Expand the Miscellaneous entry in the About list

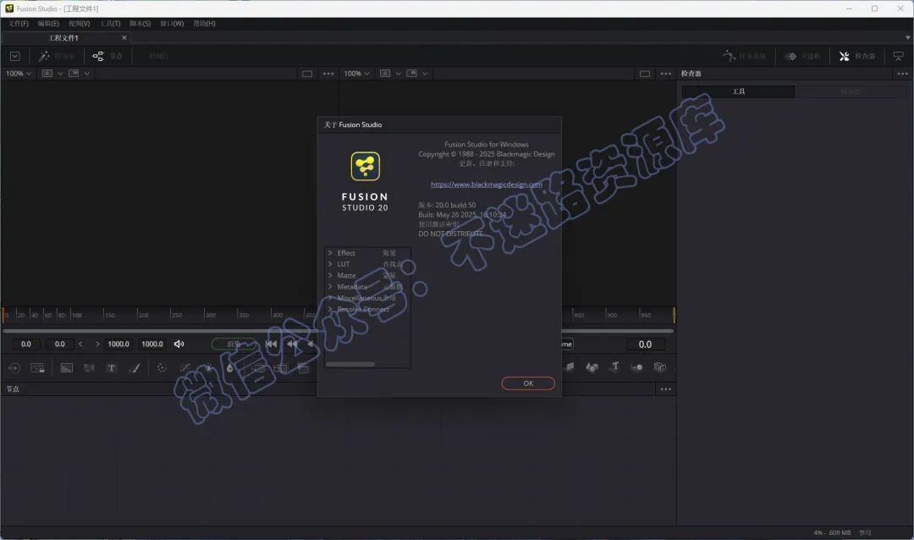(x=330, y=298)
